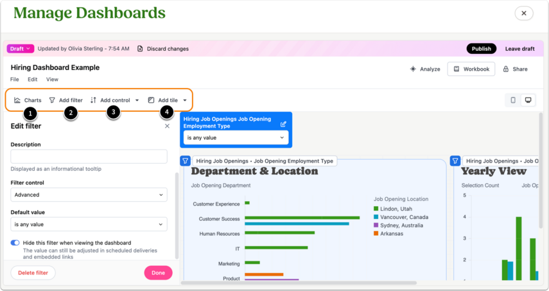Click the Human Resources bar label

(x=220, y=234)
